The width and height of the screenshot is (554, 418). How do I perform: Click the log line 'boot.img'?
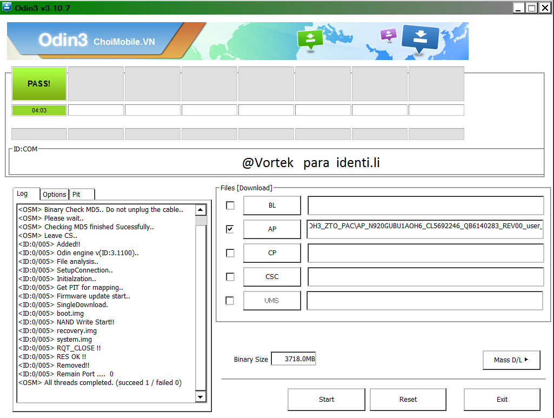point(51,314)
